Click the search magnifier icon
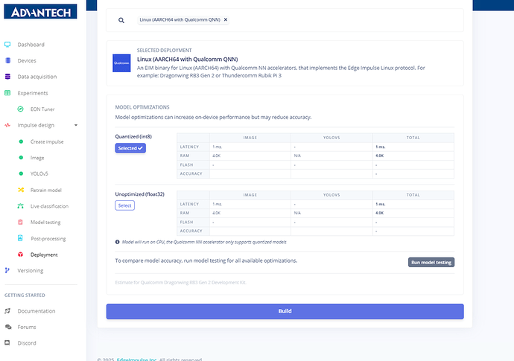The width and height of the screenshot is (514, 361). 121,20
